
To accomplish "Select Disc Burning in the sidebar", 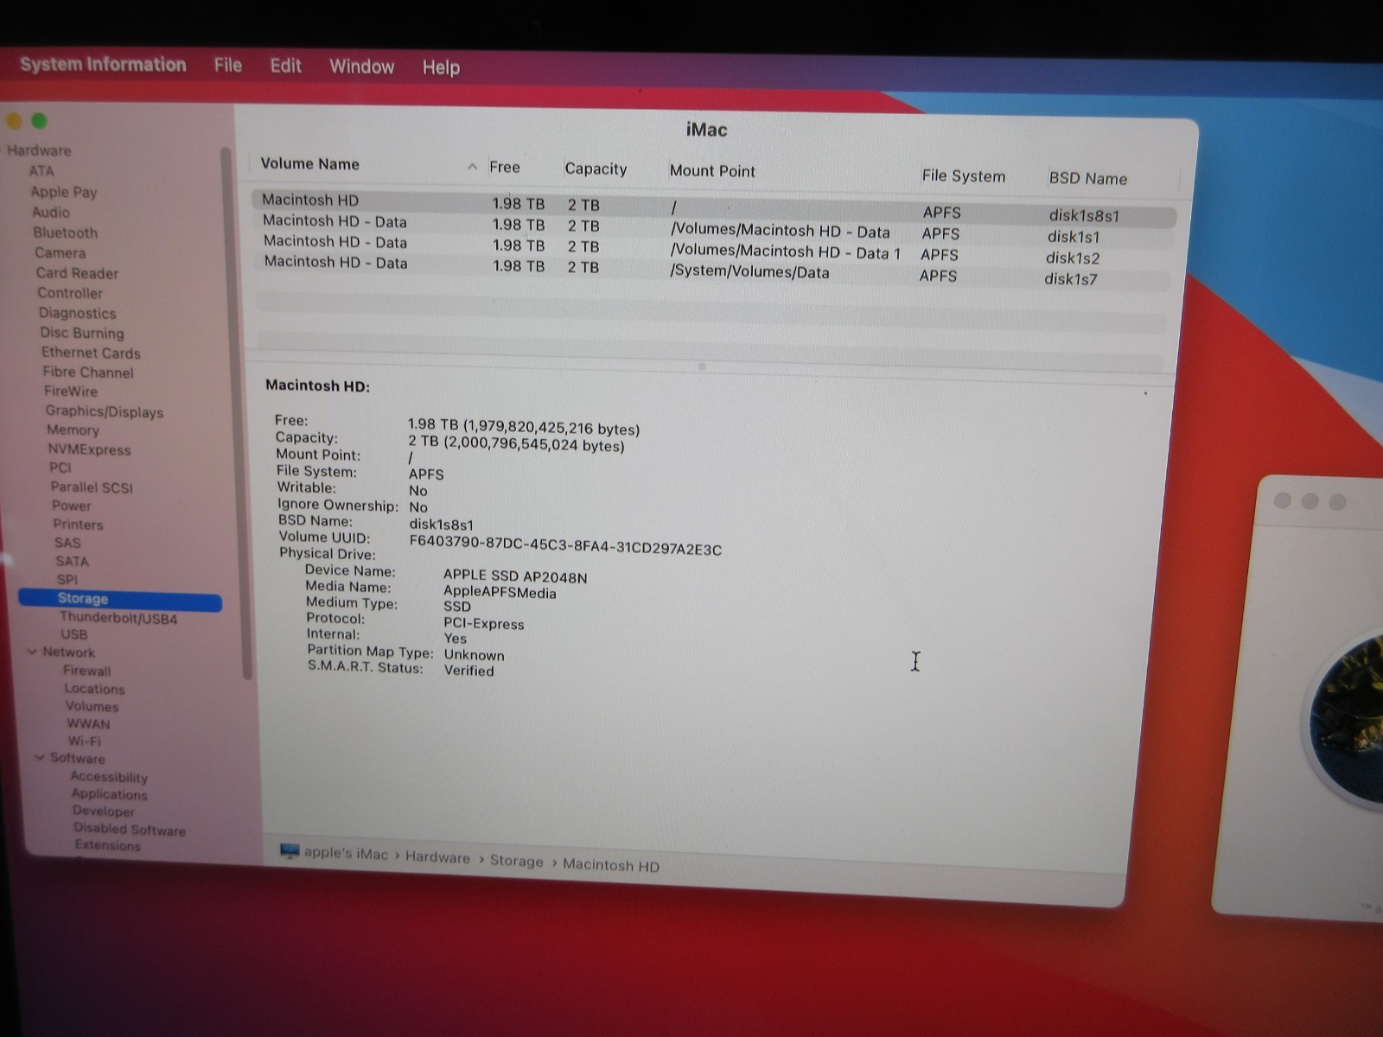I will [82, 333].
